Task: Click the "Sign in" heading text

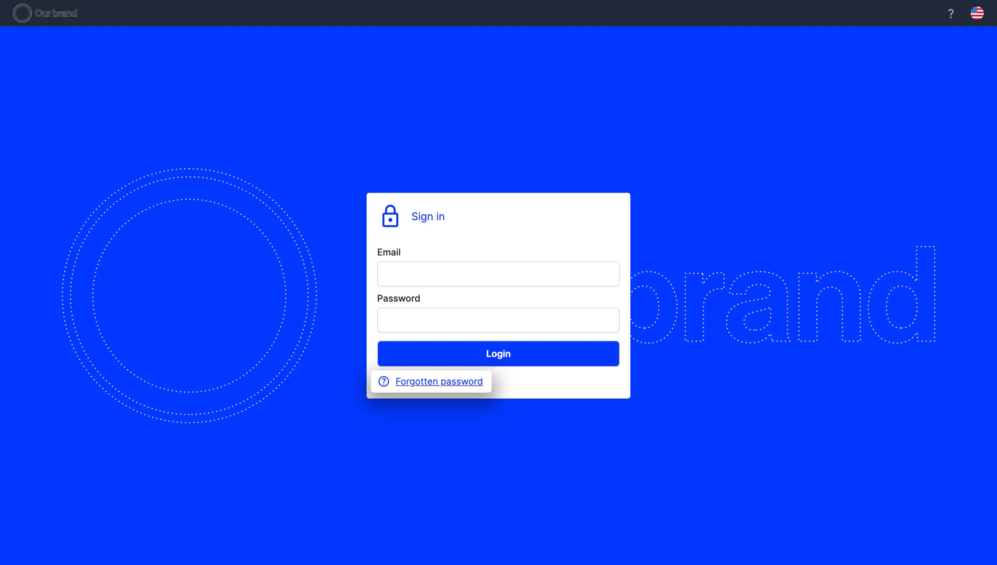Action: (428, 216)
